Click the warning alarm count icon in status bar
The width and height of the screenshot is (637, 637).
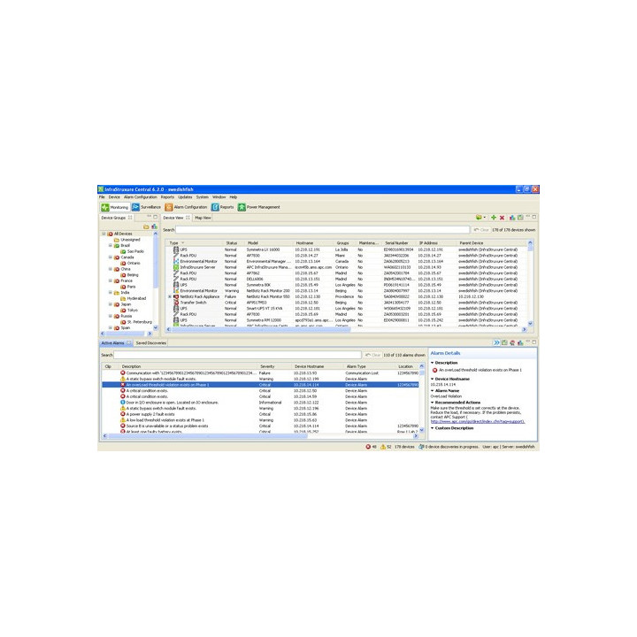pyautogui.click(x=383, y=447)
